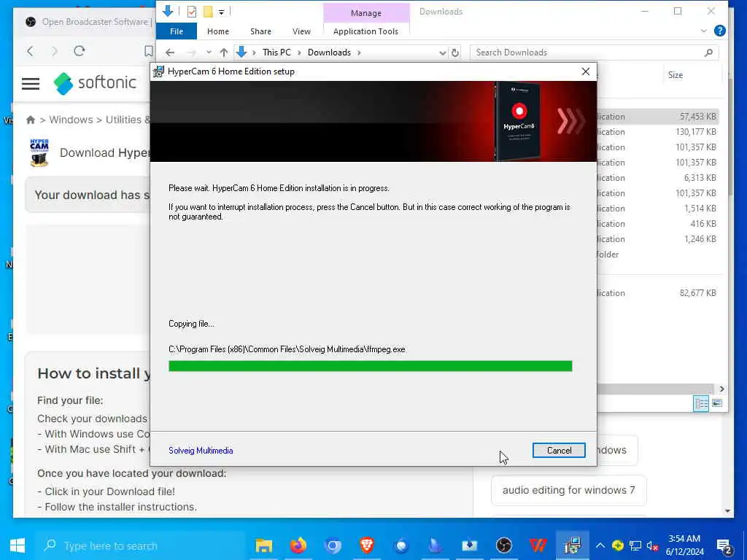Click the magnifier icon in Search Downloads
The image size is (747, 560).
tap(709, 52)
